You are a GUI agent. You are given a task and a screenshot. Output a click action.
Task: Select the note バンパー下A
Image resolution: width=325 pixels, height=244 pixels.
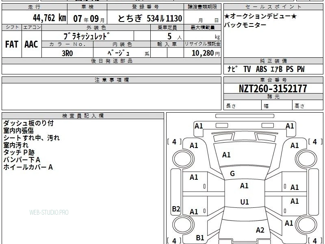coord(22,160)
